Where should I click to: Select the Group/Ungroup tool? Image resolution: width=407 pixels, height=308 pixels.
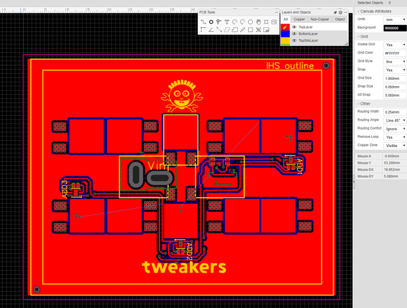258,30
